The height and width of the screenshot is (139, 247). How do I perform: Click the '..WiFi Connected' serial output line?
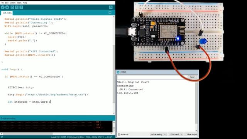(x=130, y=89)
